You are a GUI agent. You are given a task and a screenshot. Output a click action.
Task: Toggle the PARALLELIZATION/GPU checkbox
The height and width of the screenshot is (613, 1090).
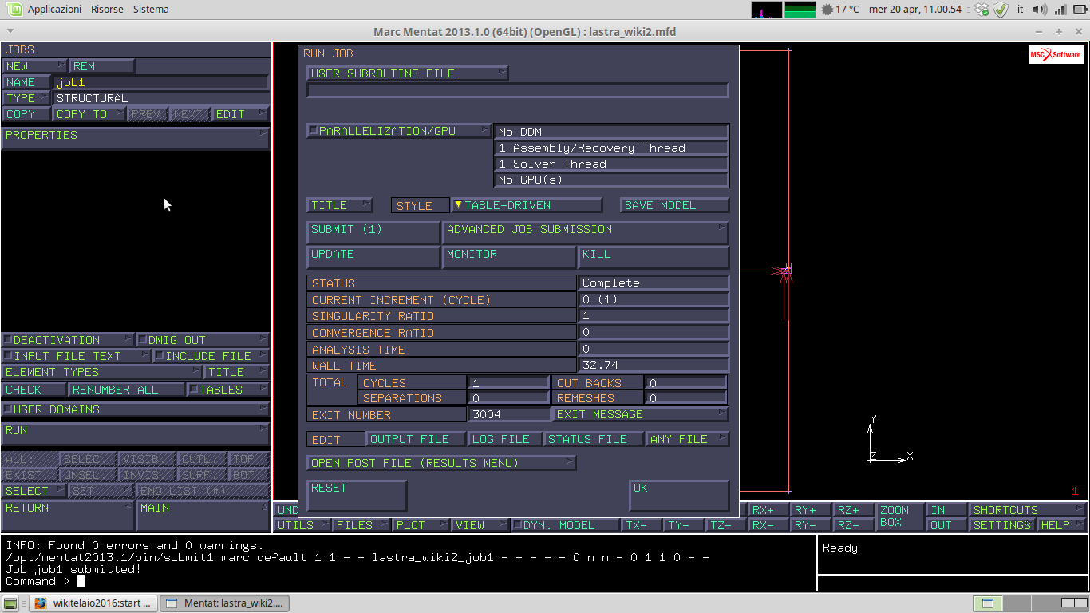pyautogui.click(x=314, y=131)
